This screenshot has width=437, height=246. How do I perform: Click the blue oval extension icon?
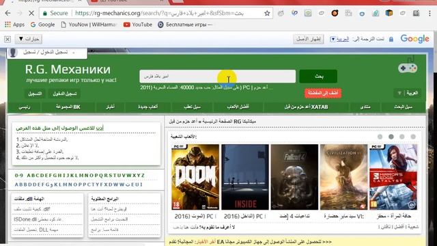[362, 14]
